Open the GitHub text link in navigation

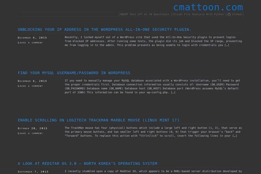[x=237, y=14]
